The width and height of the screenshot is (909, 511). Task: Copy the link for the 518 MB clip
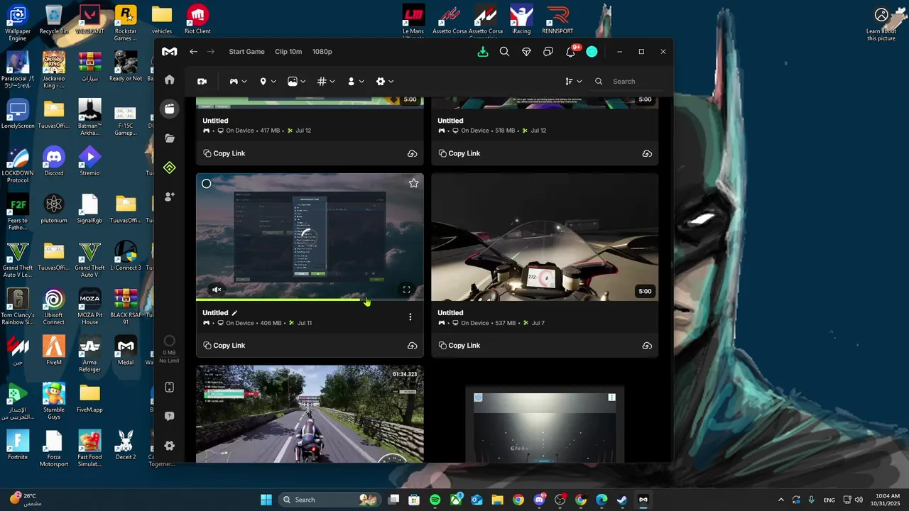459,153
